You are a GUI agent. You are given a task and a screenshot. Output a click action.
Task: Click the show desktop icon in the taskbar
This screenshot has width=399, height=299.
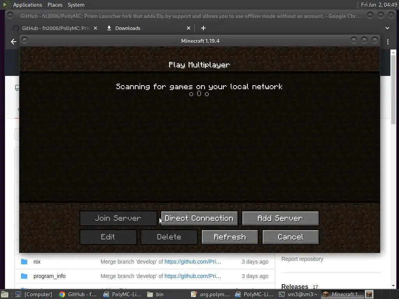[x=5, y=294]
